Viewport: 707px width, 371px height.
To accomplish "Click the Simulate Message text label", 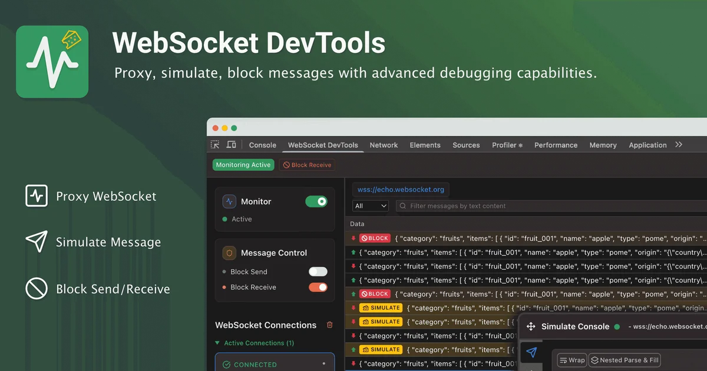I will coord(108,242).
